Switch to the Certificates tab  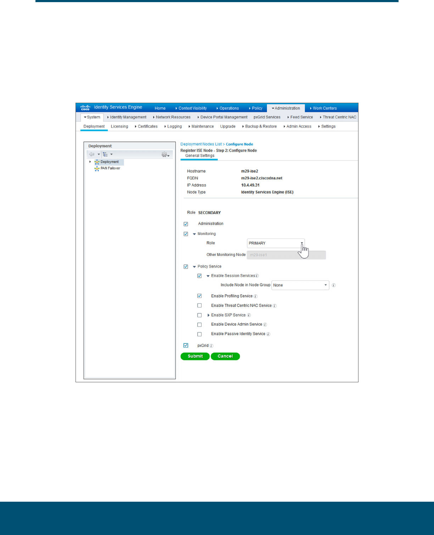(x=146, y=126)
